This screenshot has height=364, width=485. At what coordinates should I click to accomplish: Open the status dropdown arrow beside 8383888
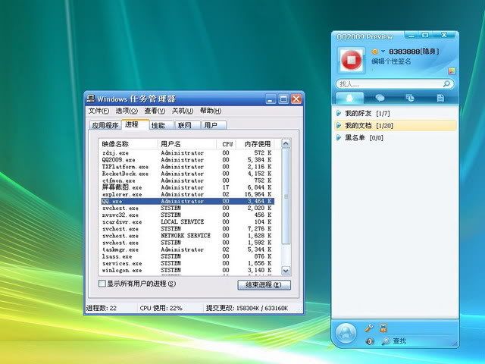(x=383, y=52)
